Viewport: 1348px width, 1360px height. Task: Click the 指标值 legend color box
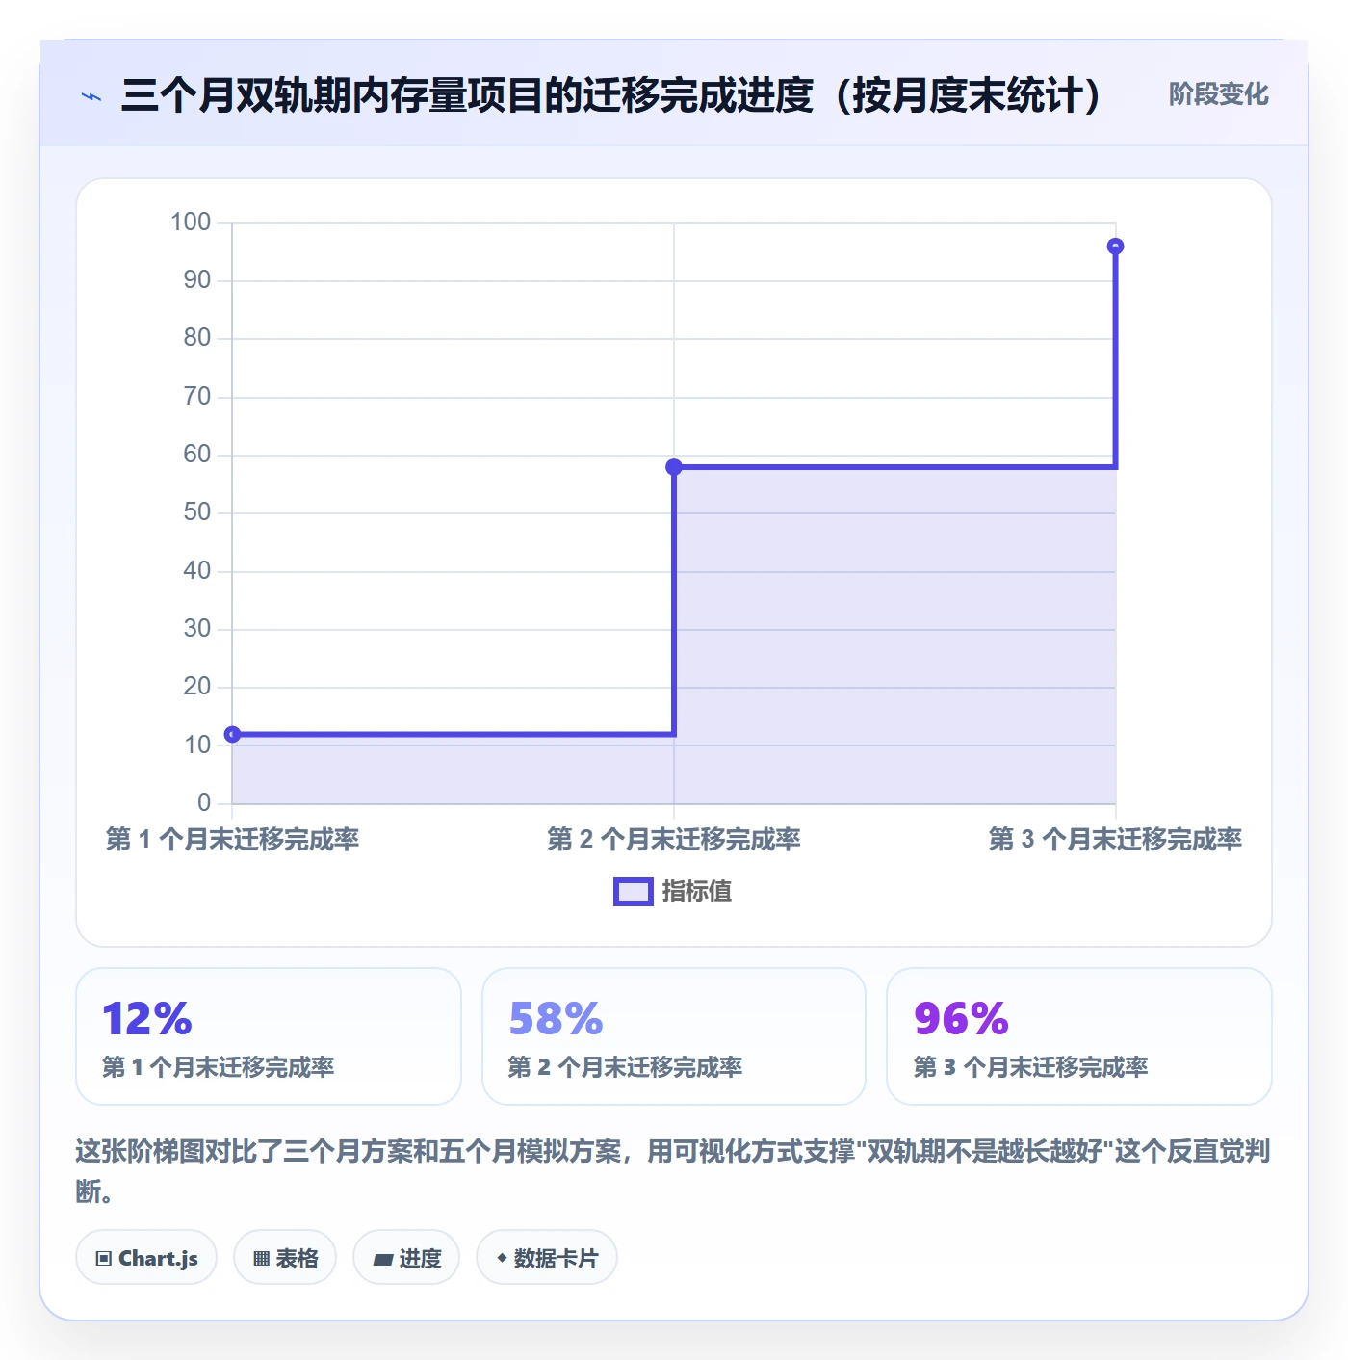pos(634,892)
